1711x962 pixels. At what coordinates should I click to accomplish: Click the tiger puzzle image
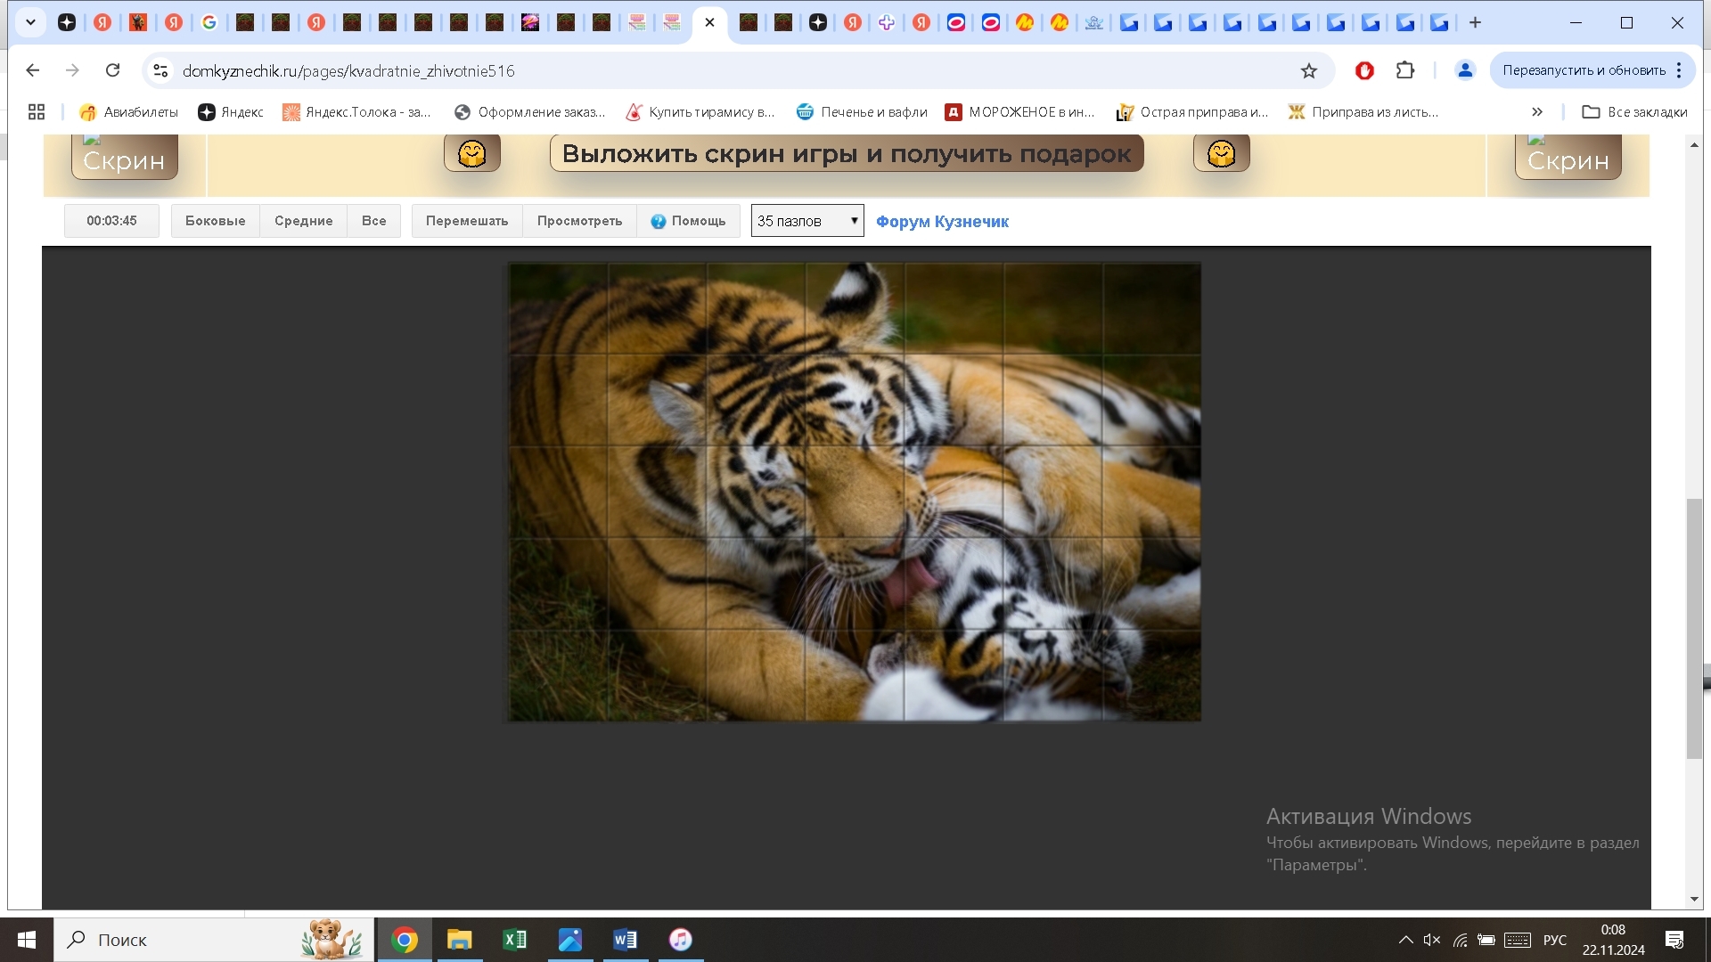[855, 492]
